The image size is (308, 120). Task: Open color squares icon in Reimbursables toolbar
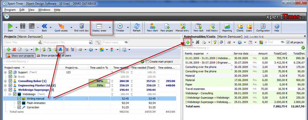[x=261, y=42]
